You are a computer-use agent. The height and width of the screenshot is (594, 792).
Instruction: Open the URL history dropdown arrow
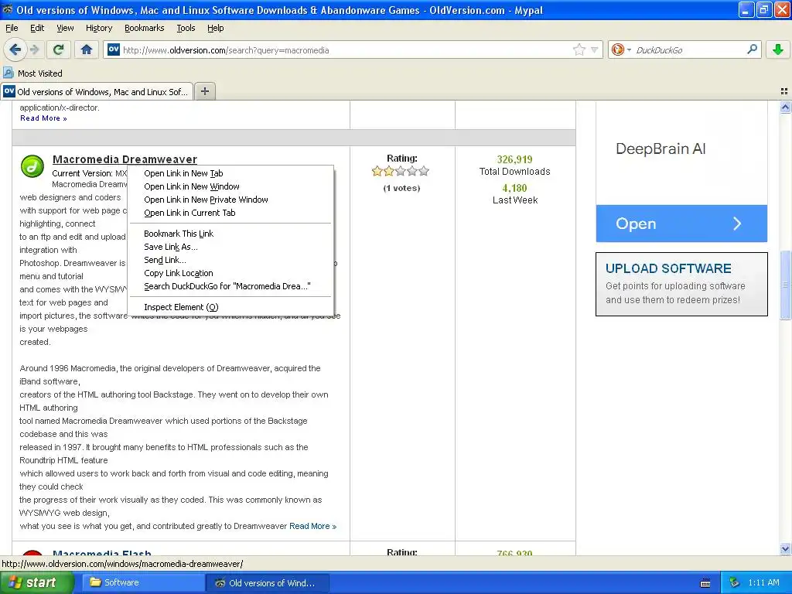tap(595, 49)
